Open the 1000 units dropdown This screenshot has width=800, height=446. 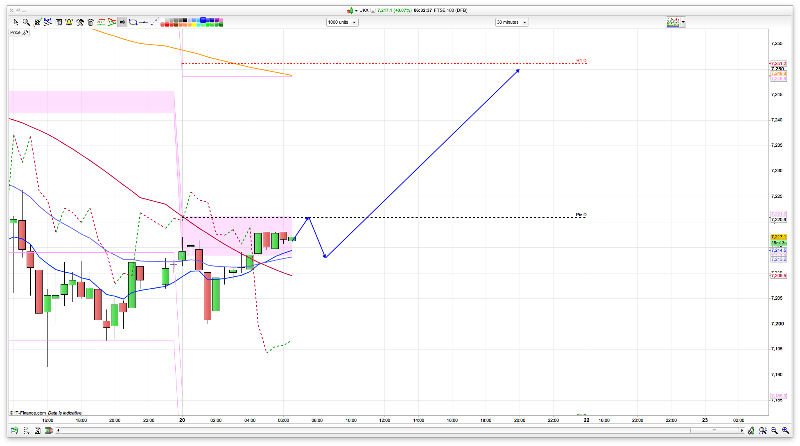point(342,22)
